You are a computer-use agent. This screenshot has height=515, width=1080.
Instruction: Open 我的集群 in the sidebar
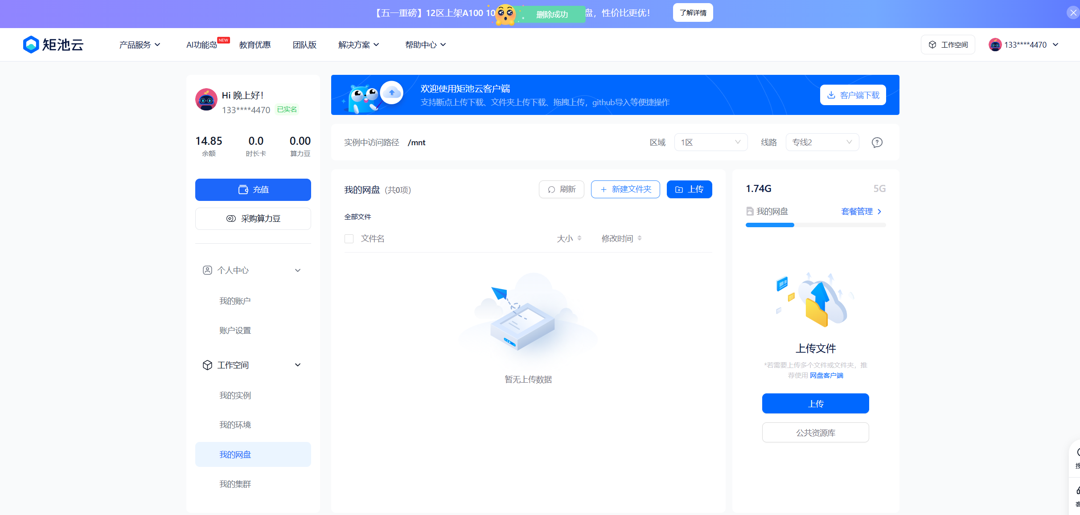point(235,484)
